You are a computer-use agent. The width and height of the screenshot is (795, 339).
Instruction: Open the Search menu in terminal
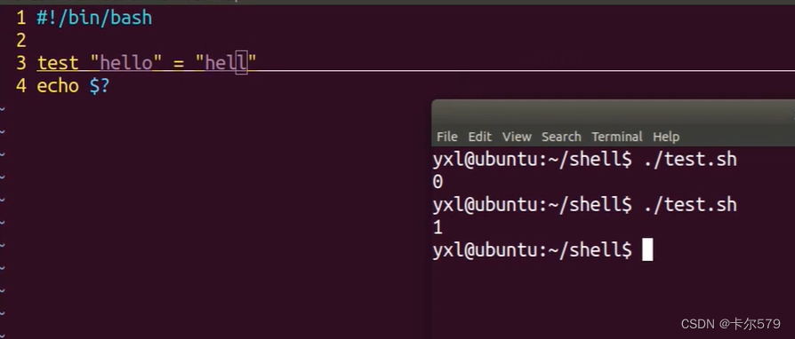point(561,137)
